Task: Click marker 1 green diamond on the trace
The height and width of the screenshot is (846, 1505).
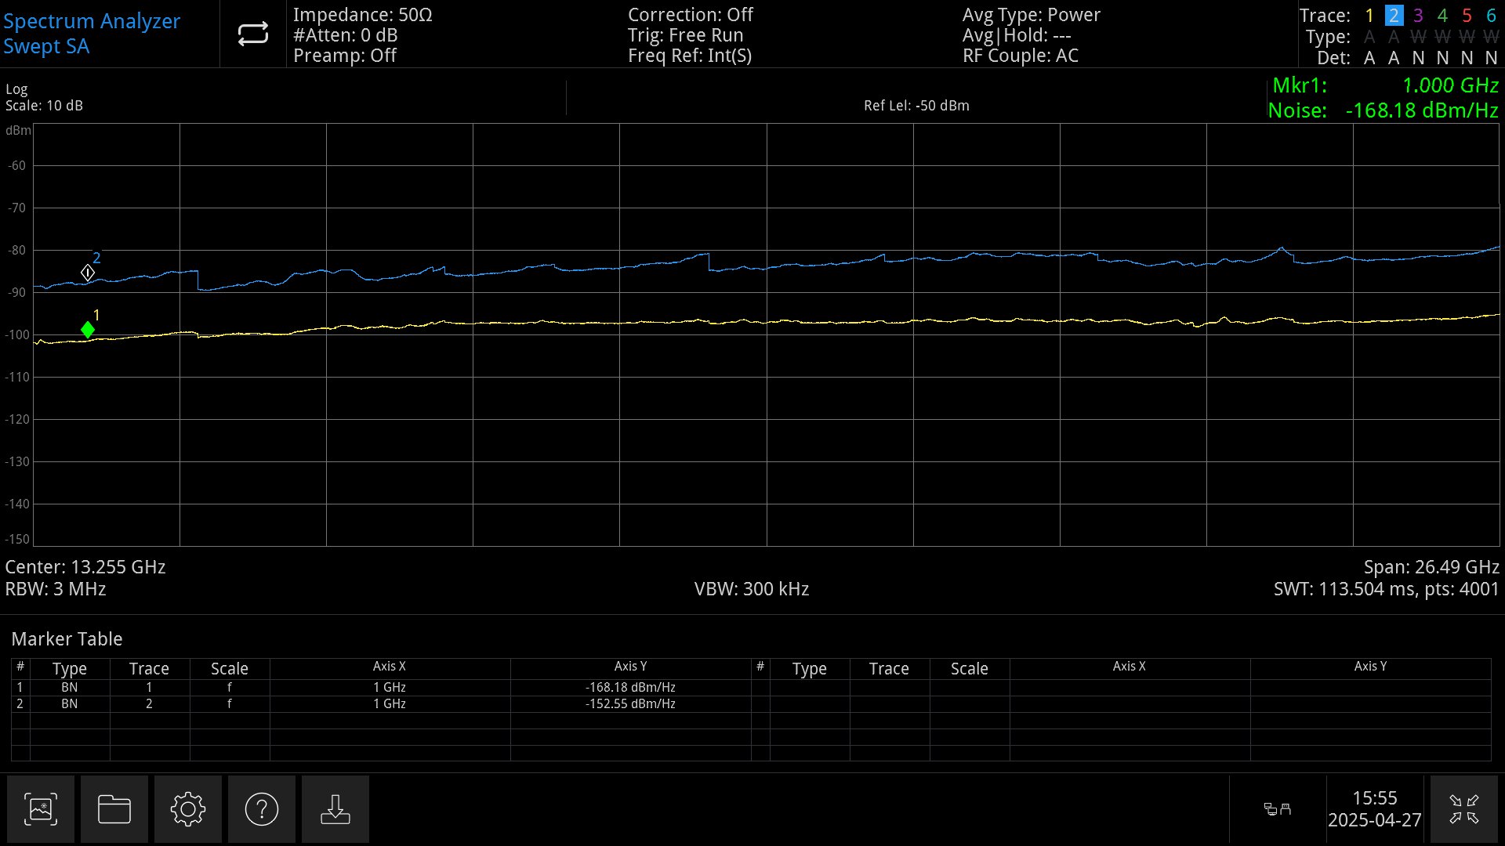Action: coord(88,329)
